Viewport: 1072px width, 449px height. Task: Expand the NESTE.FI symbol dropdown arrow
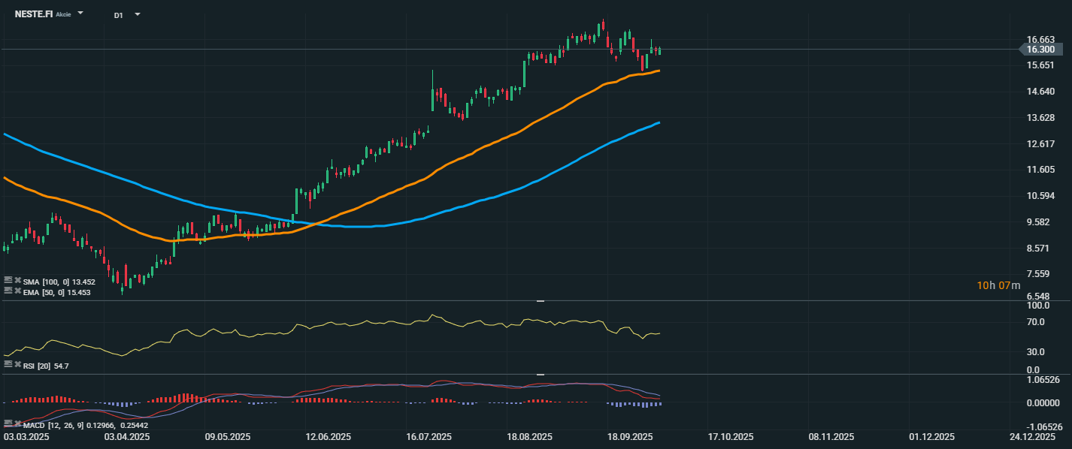click(80, 14)
